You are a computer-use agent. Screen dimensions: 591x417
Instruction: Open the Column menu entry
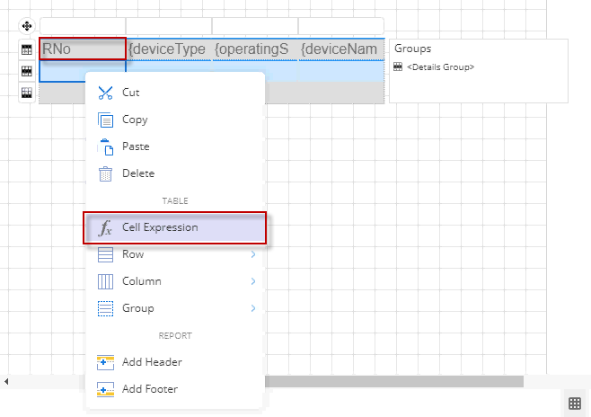(x=175, y=281)
